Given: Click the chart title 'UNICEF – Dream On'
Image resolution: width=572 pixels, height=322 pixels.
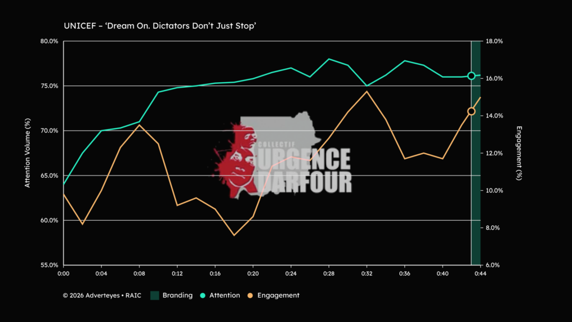Looking at the screenshot, I should tap(160, 26).
